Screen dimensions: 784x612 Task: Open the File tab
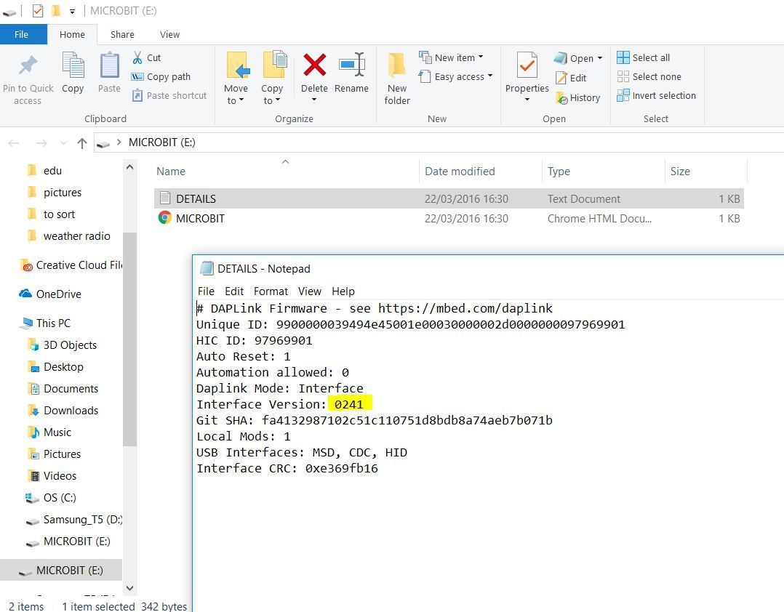pyautogui.click(x=22, y=34)
